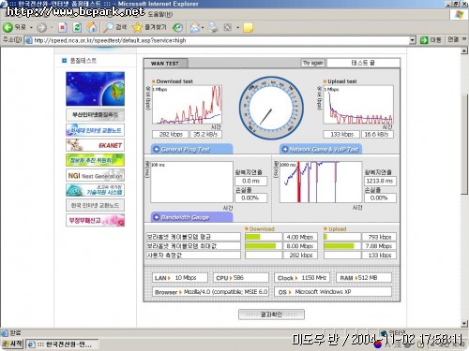Click the 0.0 ms ping delay value
This screenshot has width=469, height=351.
[x=250, y=181]
